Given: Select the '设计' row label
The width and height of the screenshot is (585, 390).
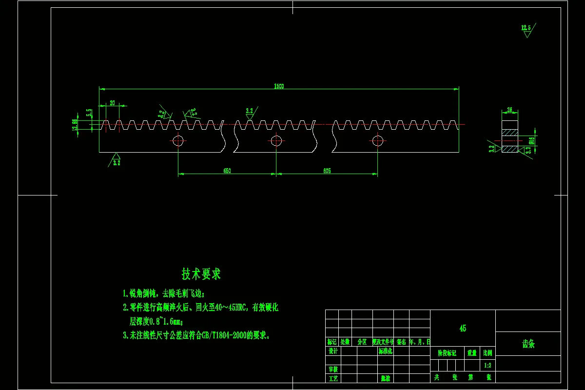Looking at the screenshot, I should 332,351.
